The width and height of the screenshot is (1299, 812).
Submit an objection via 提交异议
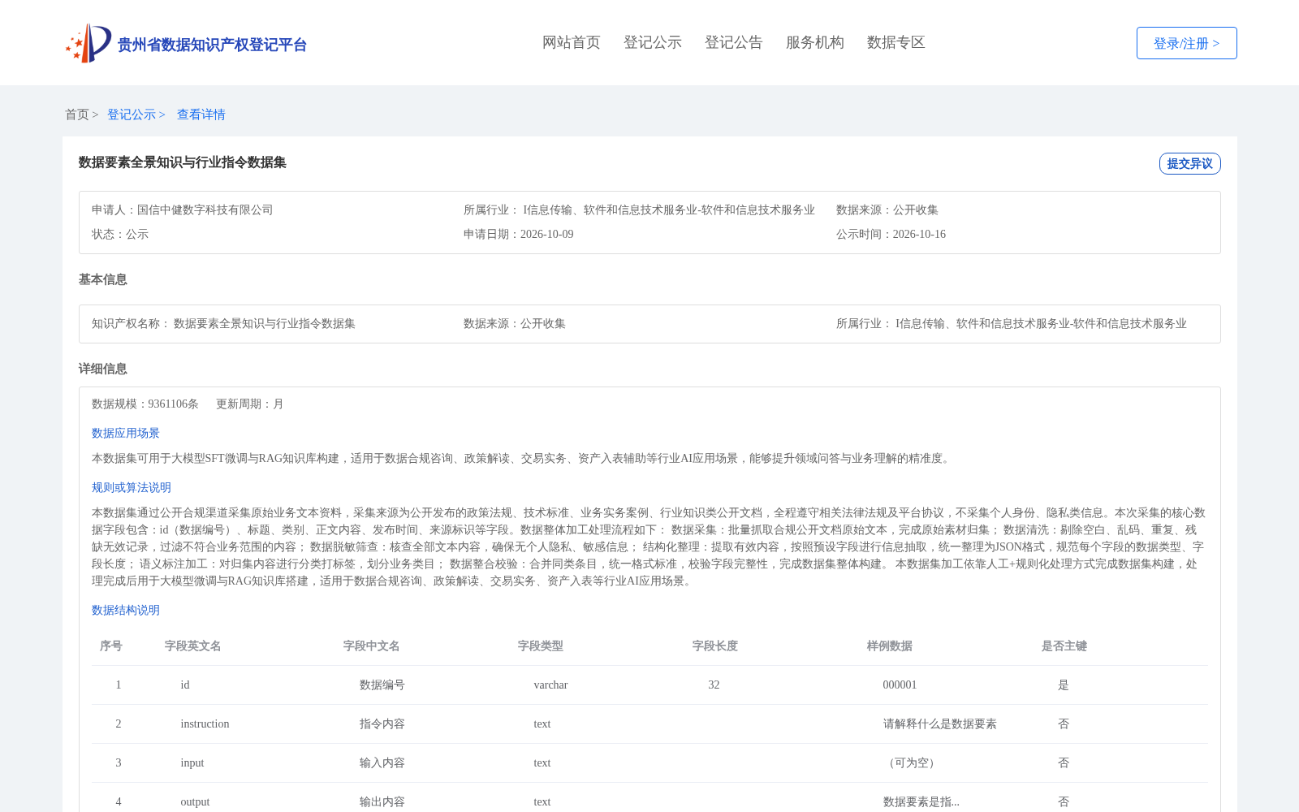(x=1190, y=163)
